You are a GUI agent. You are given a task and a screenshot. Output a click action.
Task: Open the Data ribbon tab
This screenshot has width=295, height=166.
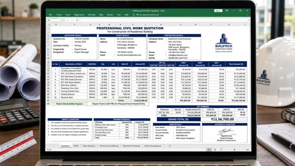(101, 15)
